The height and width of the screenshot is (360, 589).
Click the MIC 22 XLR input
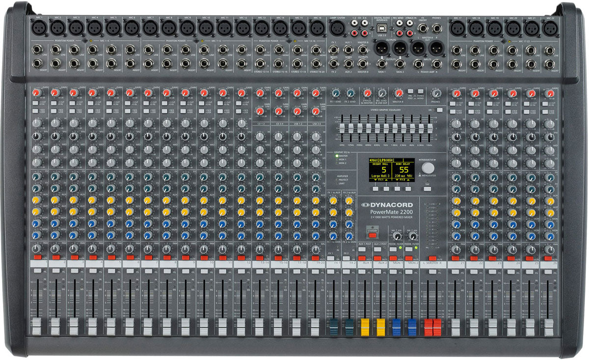pyautogui.click(x=550, y=28)
